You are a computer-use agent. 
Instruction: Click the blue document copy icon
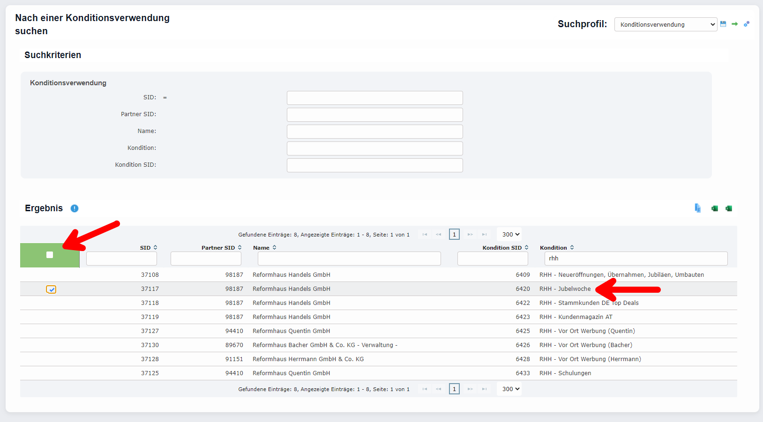tap(698, 208)
